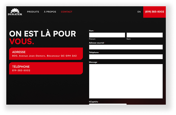
Task: Click the hCaptcha label
Action: tap(94, 102)
